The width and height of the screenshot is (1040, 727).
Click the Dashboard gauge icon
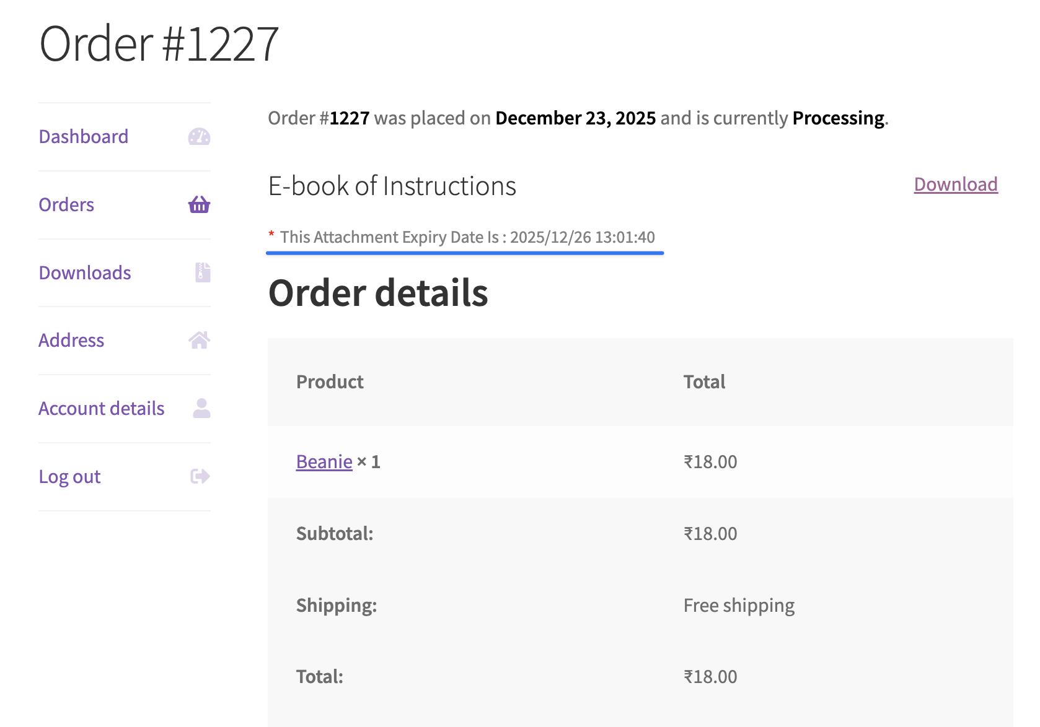click(199, 137)
